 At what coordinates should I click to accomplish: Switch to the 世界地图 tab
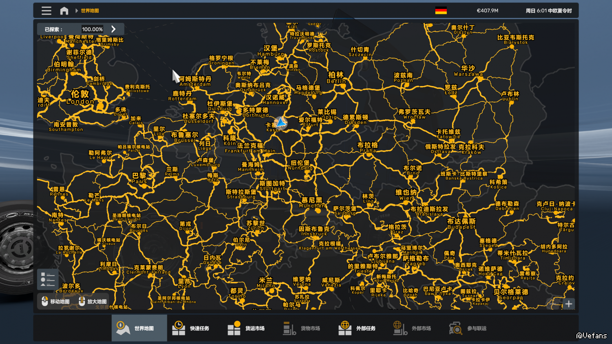pos(139,328)
